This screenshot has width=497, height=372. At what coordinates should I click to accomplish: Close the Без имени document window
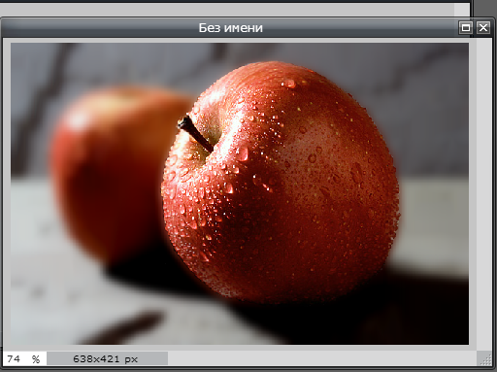coord(483,27)
